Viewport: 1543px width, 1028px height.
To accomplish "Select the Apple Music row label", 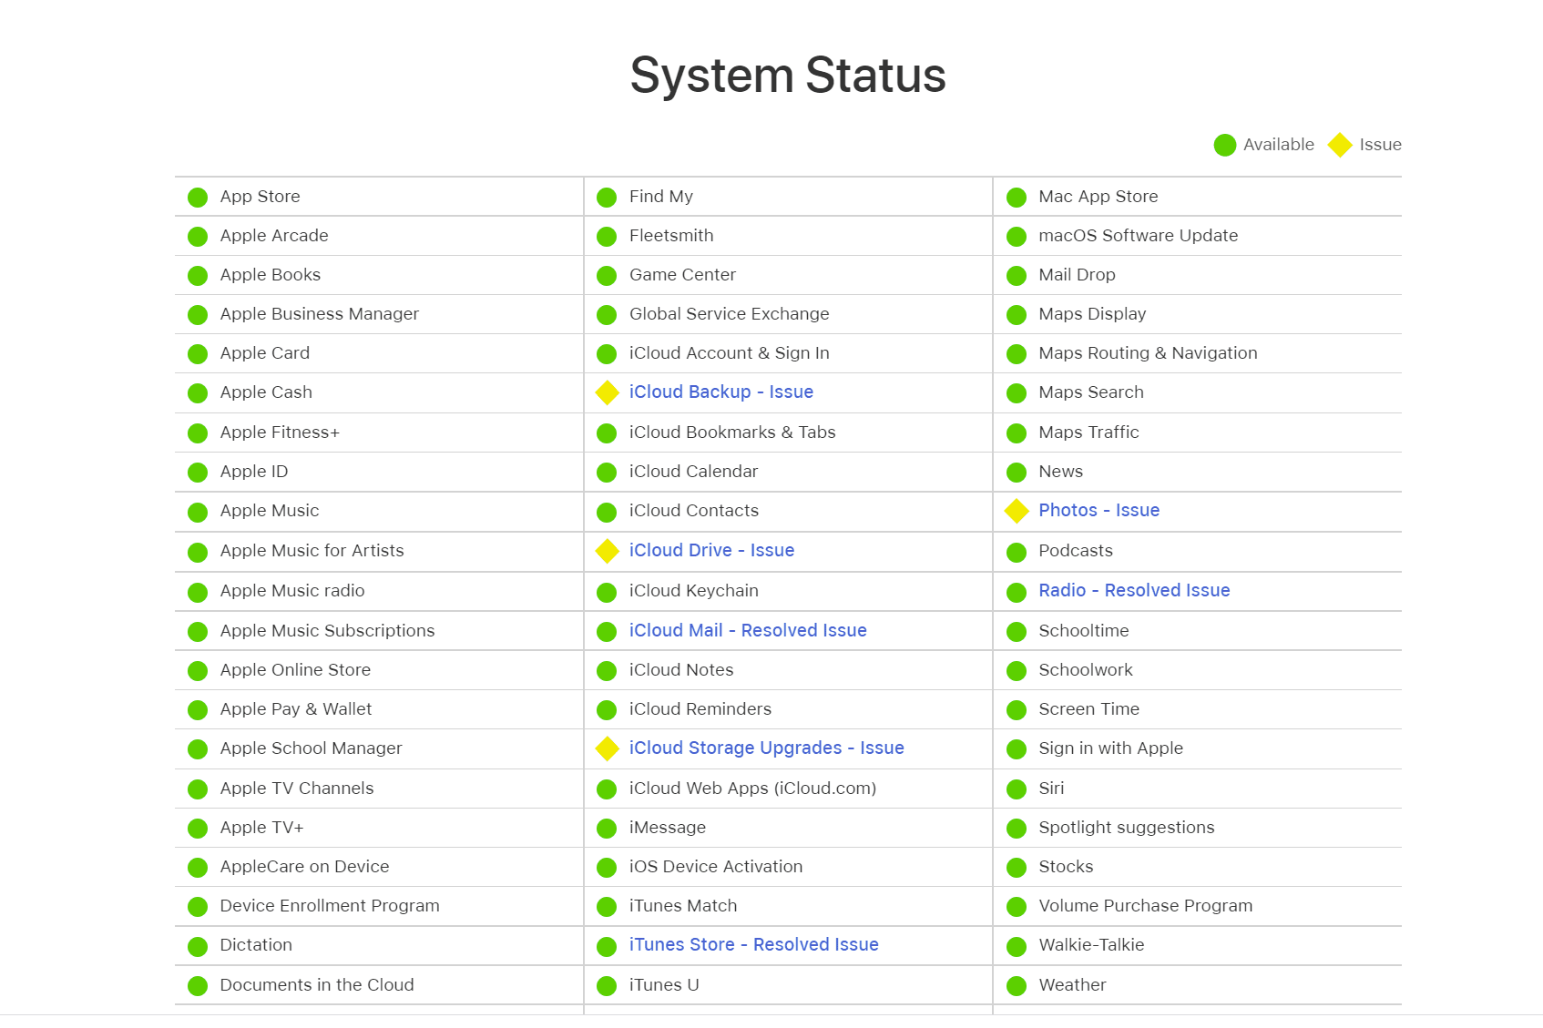I will click(270, 511).
